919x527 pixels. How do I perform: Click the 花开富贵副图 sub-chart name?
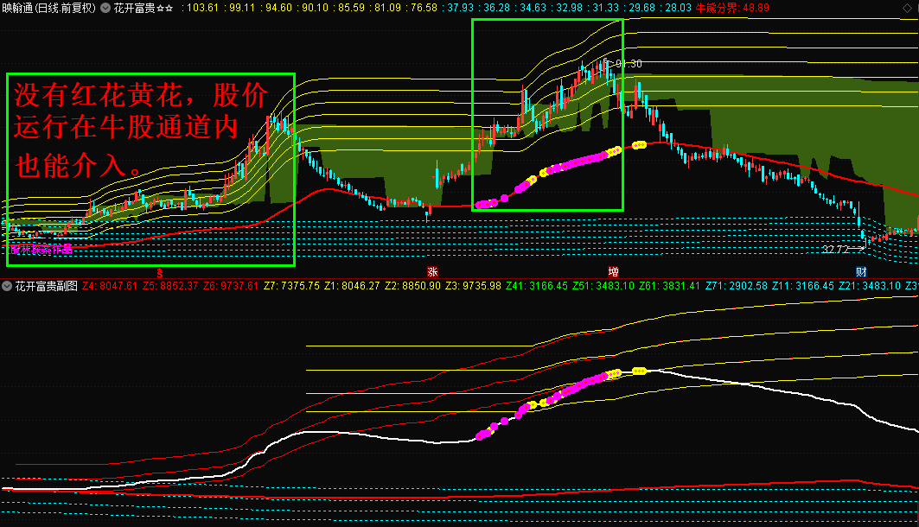(47, 286)
